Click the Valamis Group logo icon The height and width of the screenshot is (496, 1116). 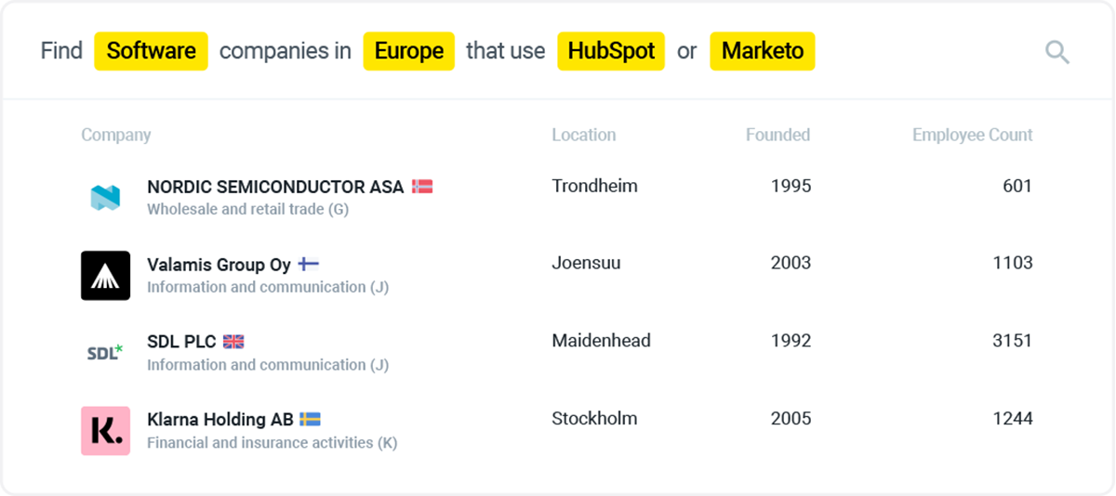105,275
